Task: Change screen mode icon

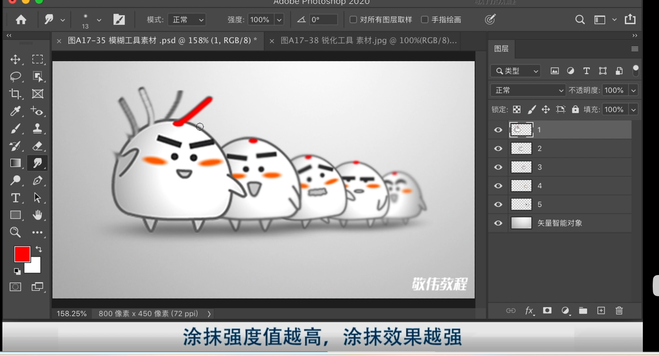Action: tap(37, 287)
